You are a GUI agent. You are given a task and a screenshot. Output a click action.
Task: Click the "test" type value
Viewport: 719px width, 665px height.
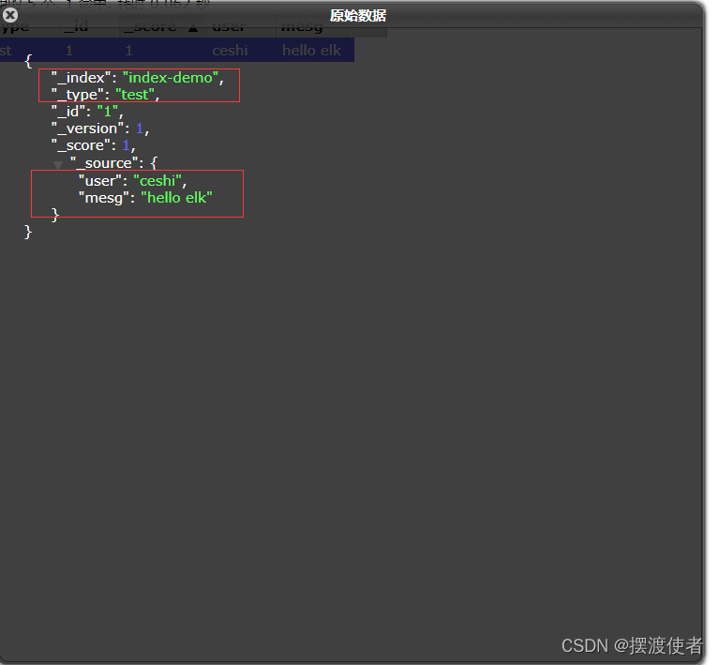click(135, 95)
